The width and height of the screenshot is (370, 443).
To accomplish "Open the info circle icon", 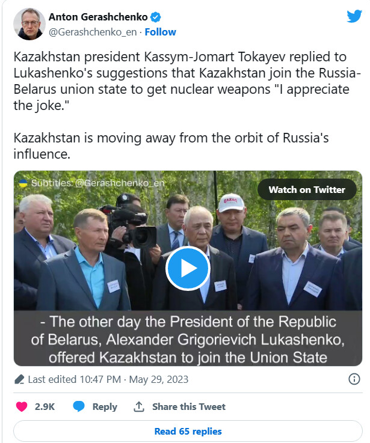I will [x=354, y=379].
